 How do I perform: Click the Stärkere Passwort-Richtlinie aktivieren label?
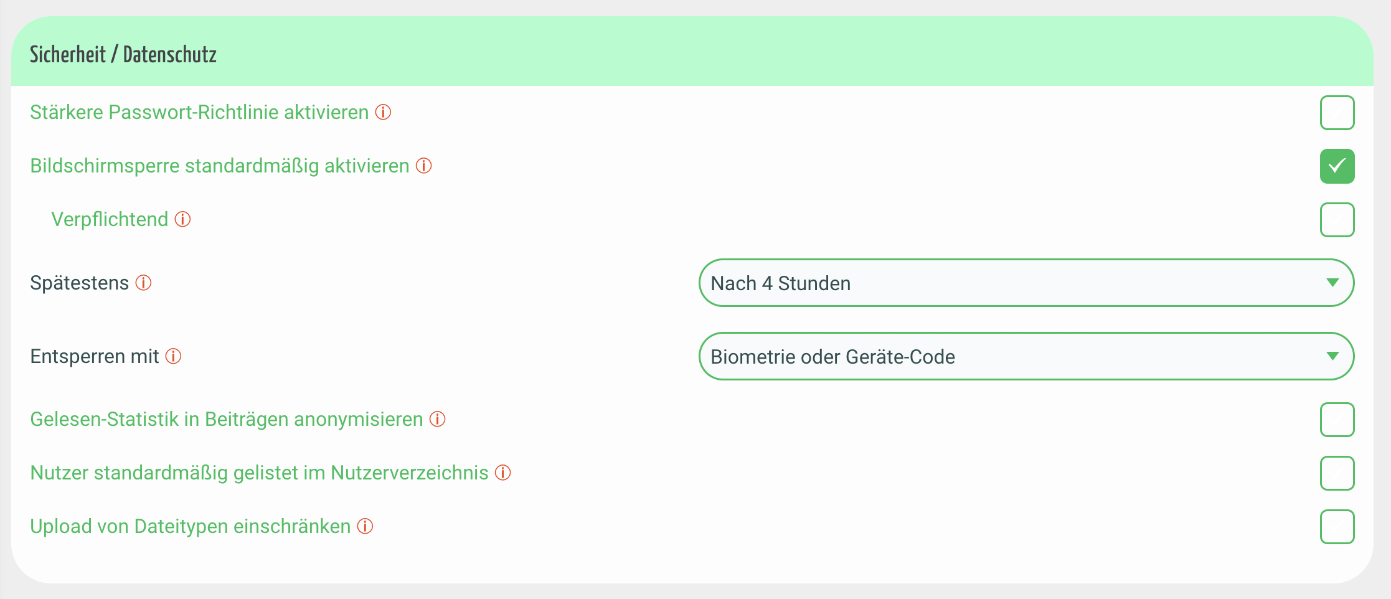(x=199, y=112)
